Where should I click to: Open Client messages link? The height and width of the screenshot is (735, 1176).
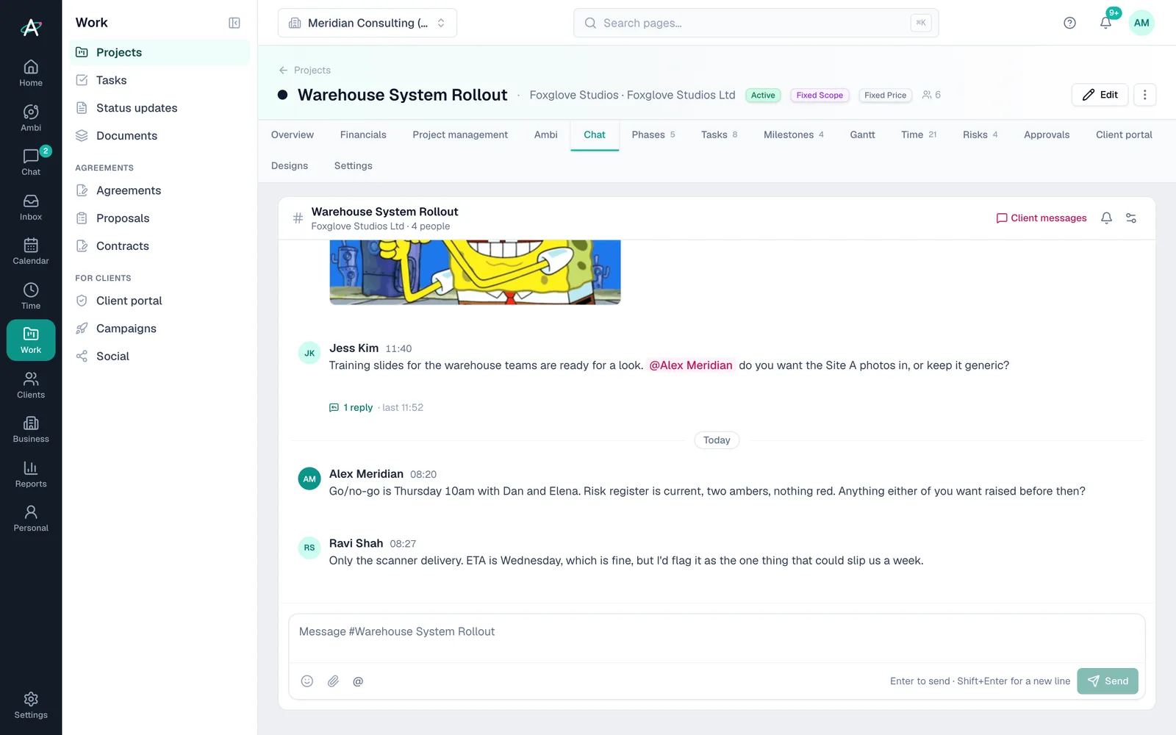coord(1041,218)
